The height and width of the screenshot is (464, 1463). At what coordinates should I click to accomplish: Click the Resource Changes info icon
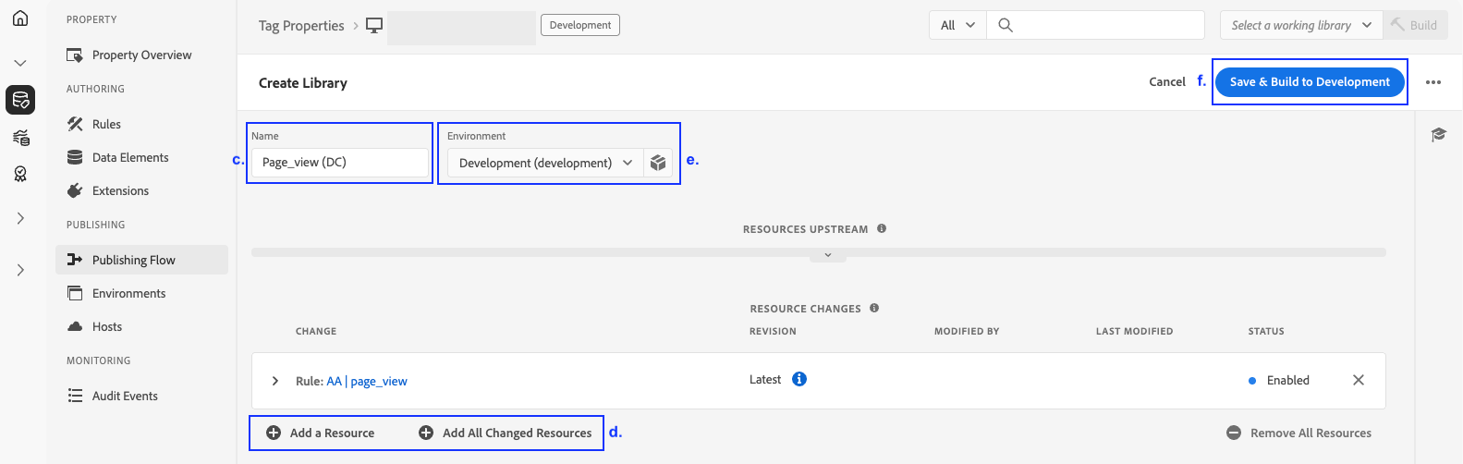[x=874, y=308]
